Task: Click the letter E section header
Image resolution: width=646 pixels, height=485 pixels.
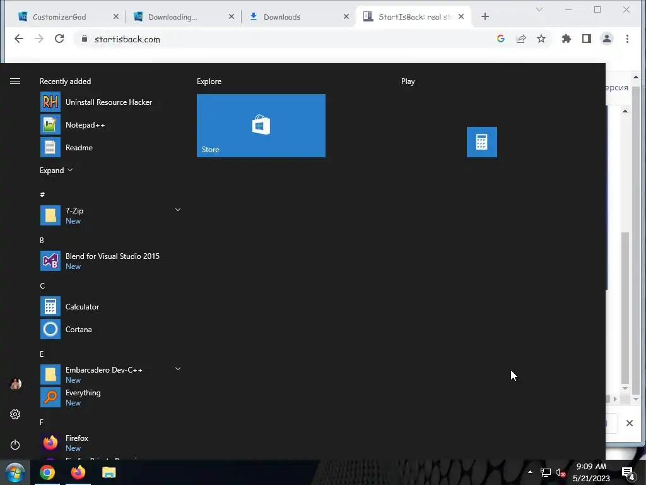Action: pyautogui.click(x=42, y=354)
